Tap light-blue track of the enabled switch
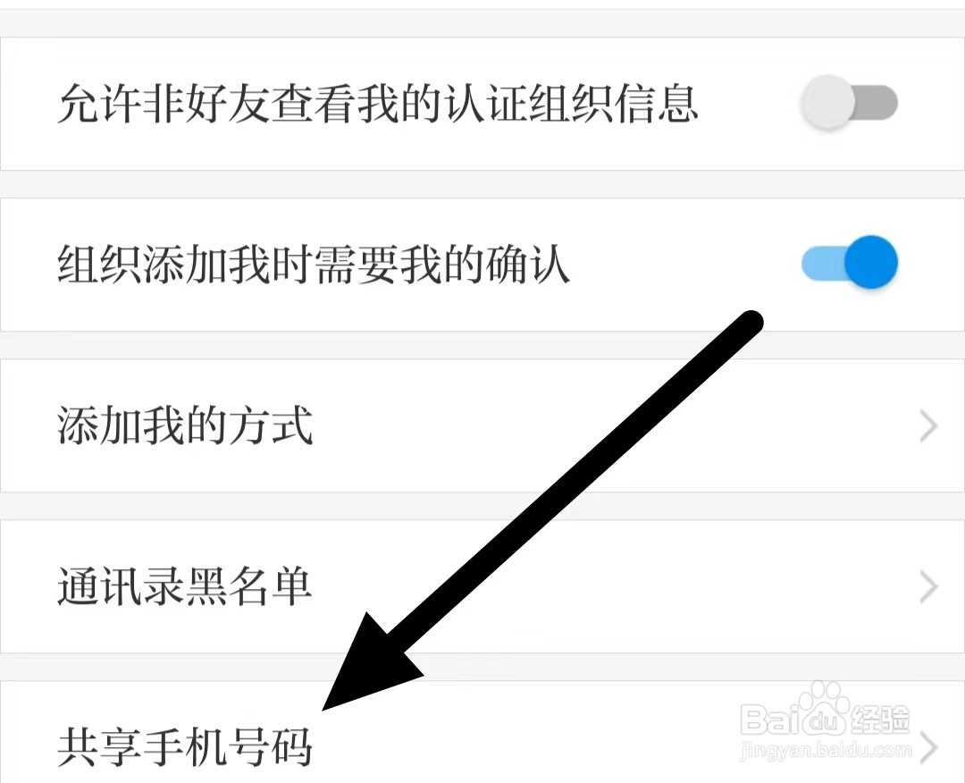 pos(824,263)
